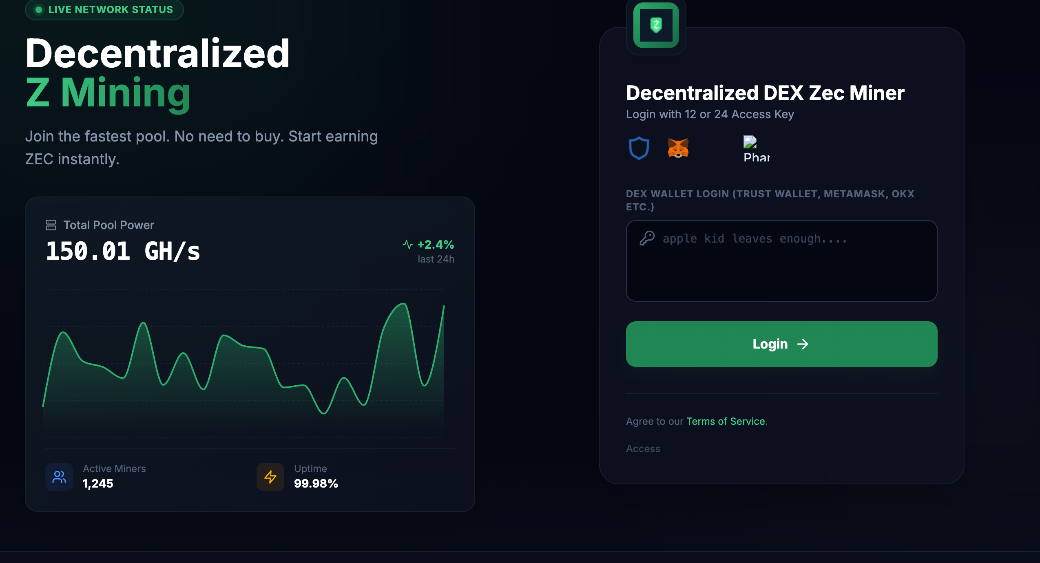Click the Trust Wallet blue shield icon

(639, 148)
